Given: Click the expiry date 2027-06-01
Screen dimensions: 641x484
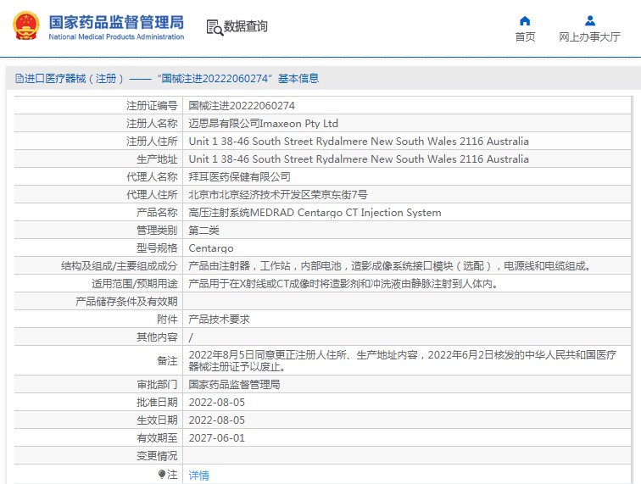Looking at the screenshot, I should pyautogui.click(x=216, y=437).
